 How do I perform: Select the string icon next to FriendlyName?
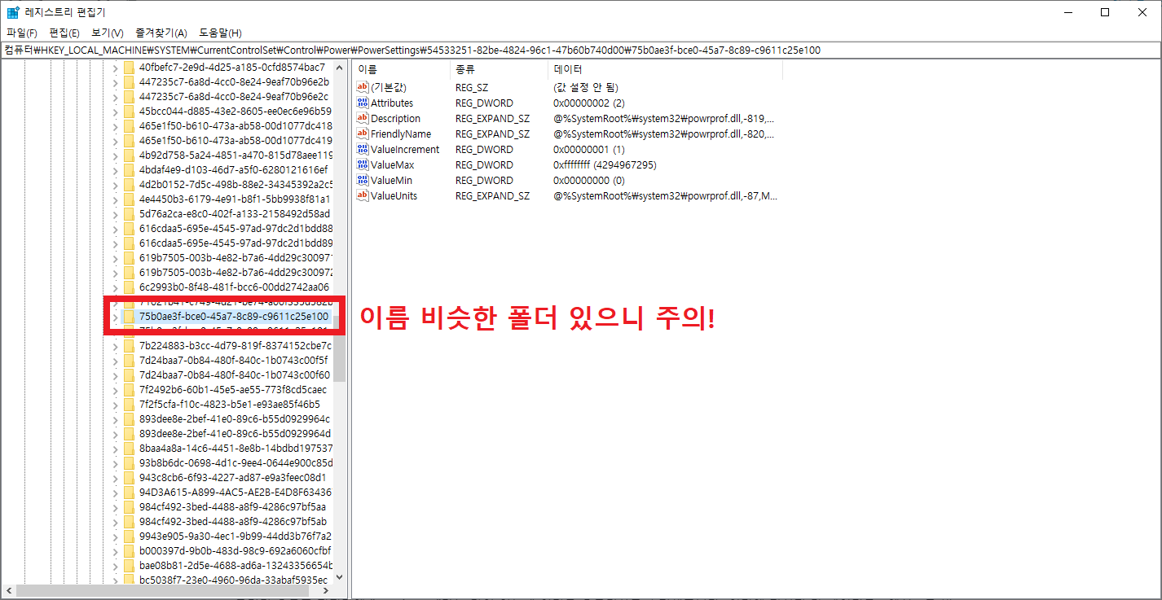363,134
